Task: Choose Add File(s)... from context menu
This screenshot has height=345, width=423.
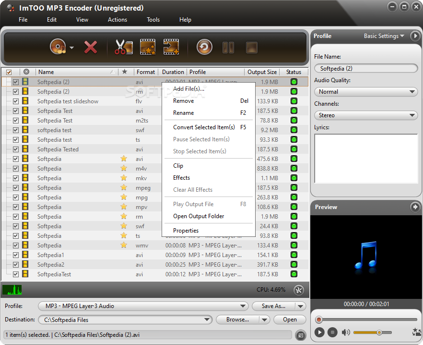Action: coord(209,89)
